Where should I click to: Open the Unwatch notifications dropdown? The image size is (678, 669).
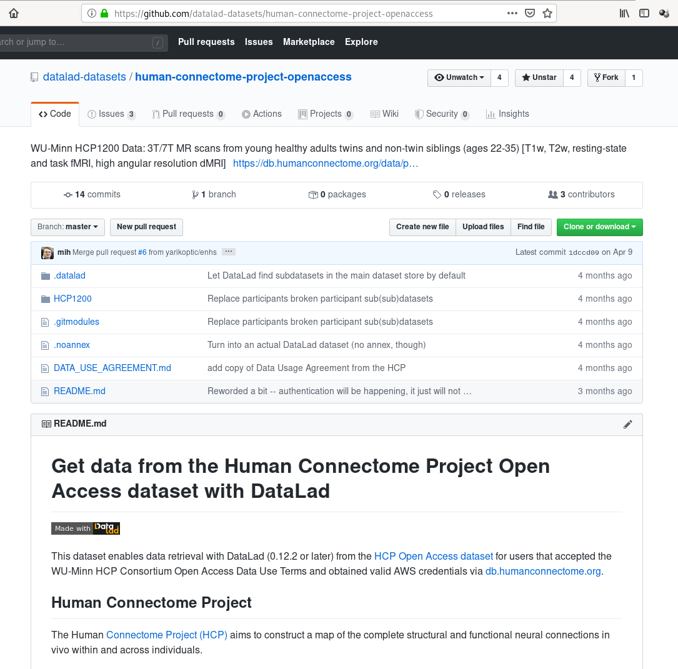[459, 77]
